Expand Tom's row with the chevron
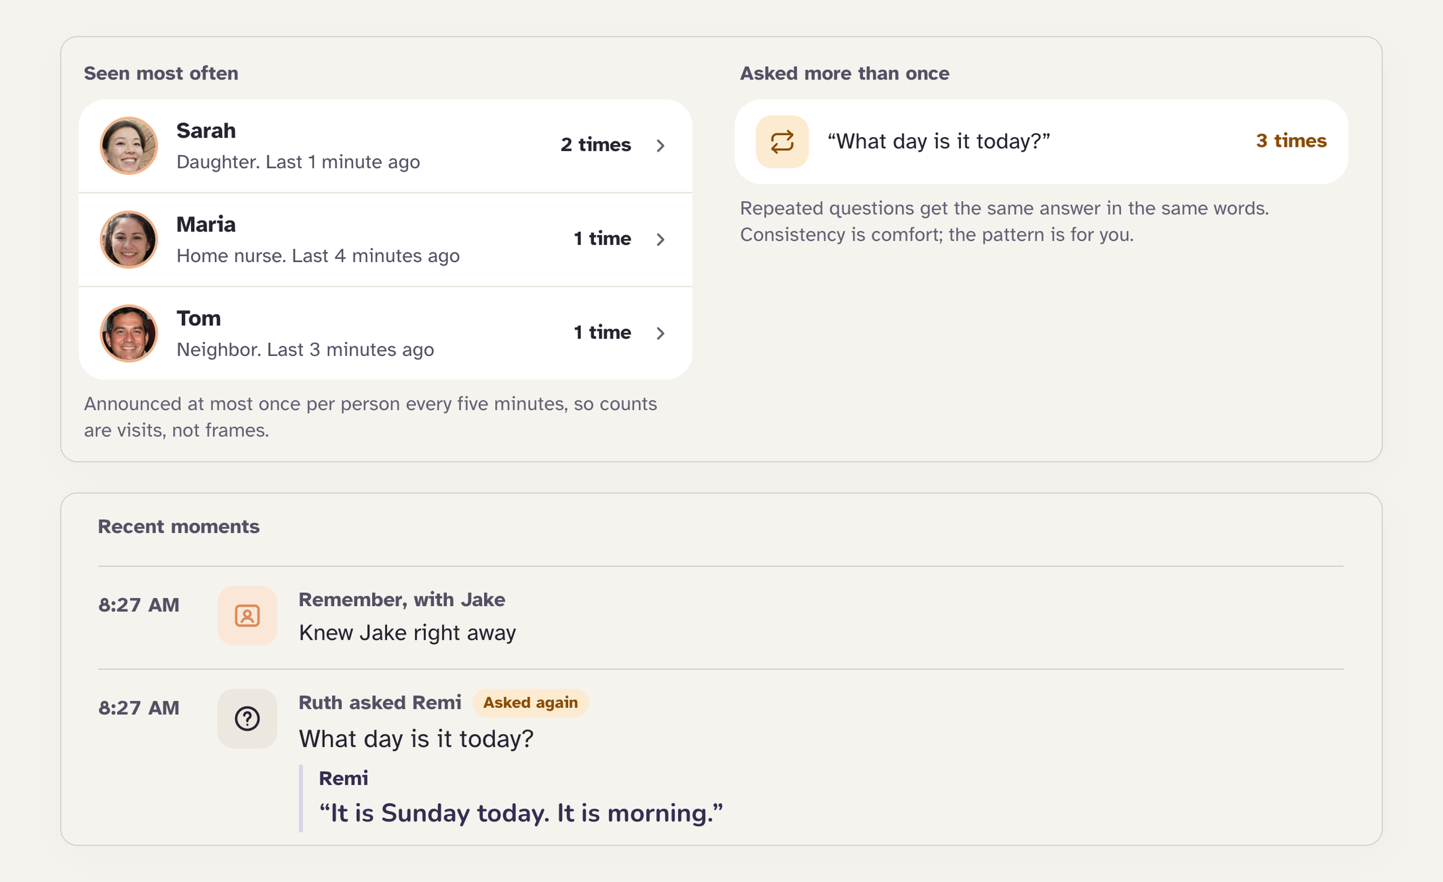1443x882 pixels. tap(660, 333)
